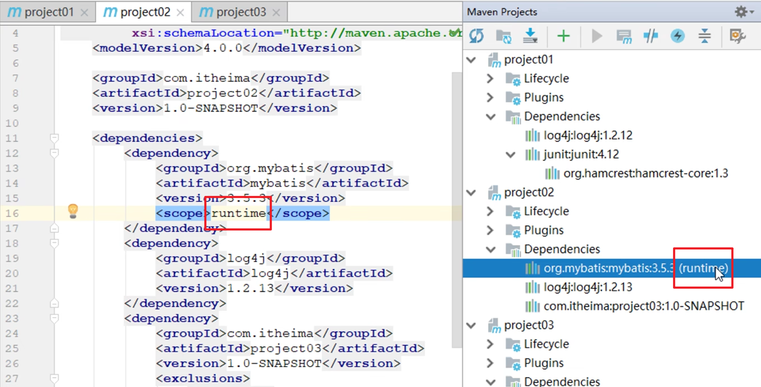
Task: Click the yellow intention lightbulb on line 16
Action: point(73,211)
